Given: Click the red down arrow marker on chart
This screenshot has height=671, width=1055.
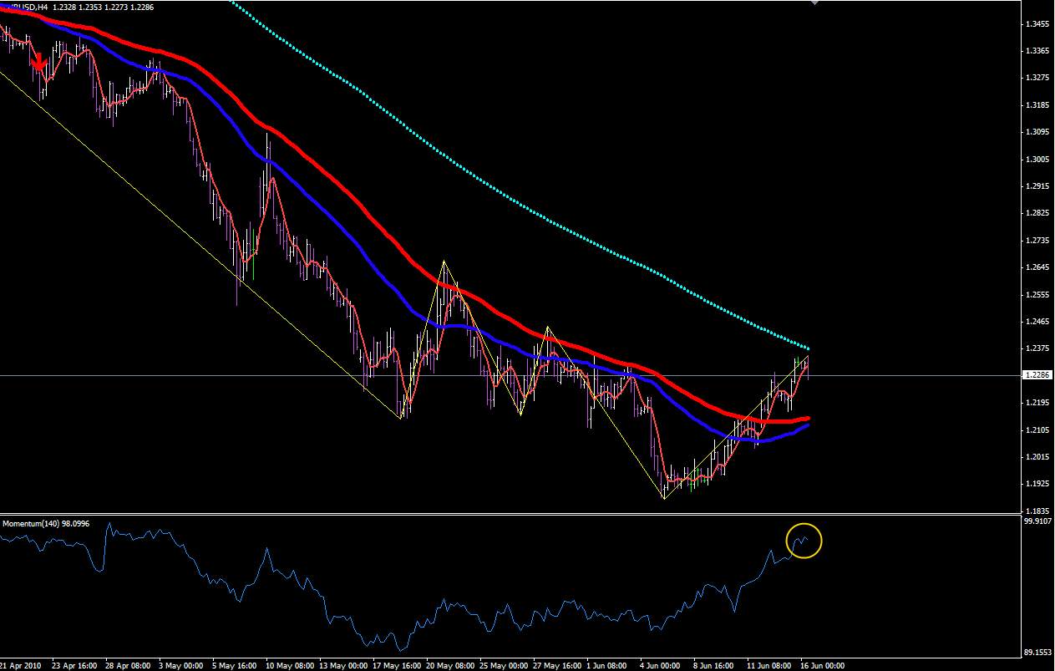Looking at the screenshot, I should coord(38,63).
